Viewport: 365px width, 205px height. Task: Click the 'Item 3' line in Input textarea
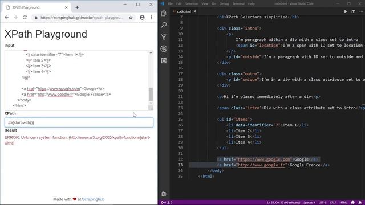pyautogui.click(x=38, y=66)
